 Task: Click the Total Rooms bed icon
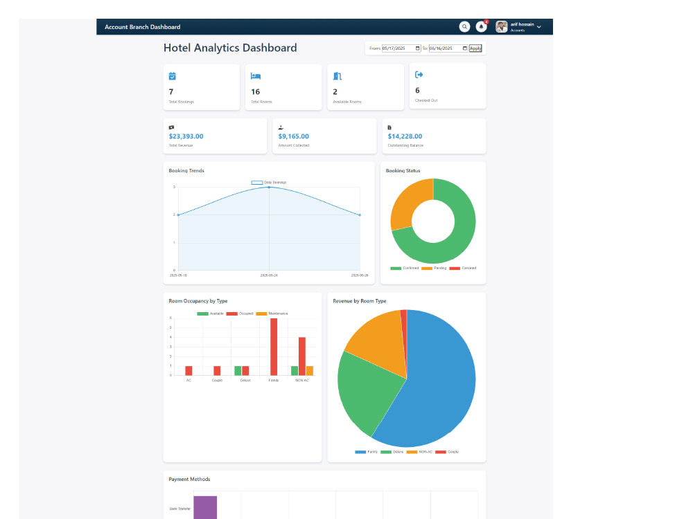pos(256,76)
